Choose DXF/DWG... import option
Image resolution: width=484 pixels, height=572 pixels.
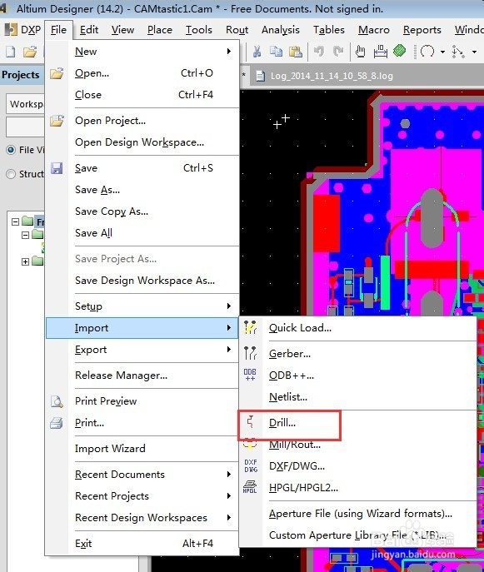[358, 466]
